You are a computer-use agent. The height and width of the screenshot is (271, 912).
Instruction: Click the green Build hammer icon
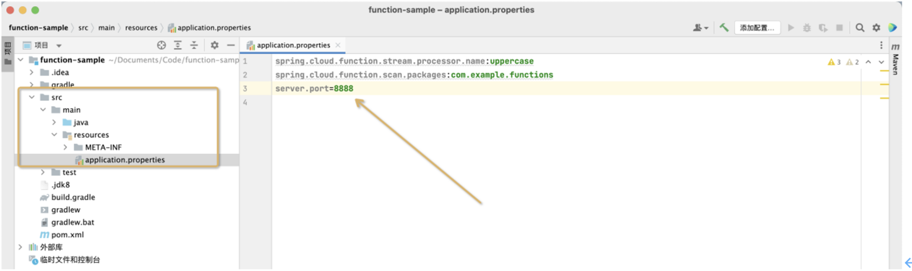click(x=724, y=28)
